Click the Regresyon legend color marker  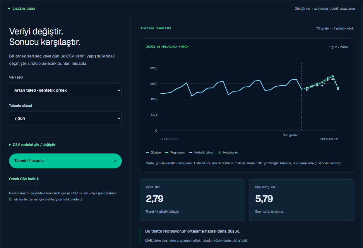(167, 153)
